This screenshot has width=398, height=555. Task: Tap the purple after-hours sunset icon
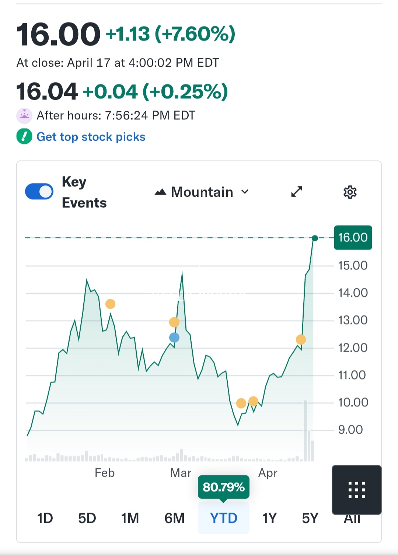tap(24, 115)
